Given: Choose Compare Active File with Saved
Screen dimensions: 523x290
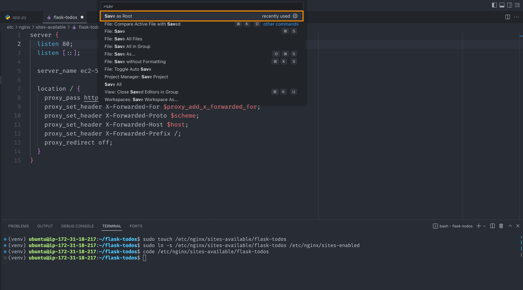Looking at the screenshot, I should [x=202, y=24].
